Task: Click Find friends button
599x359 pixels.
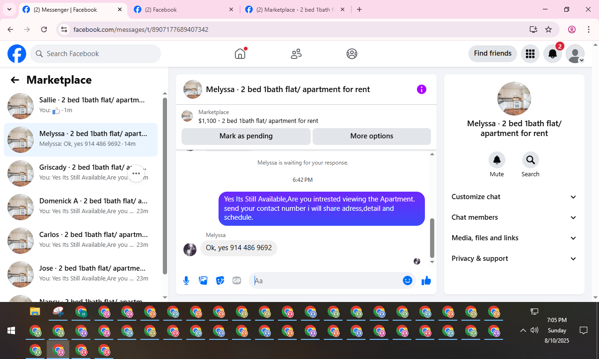Action: 493,53
